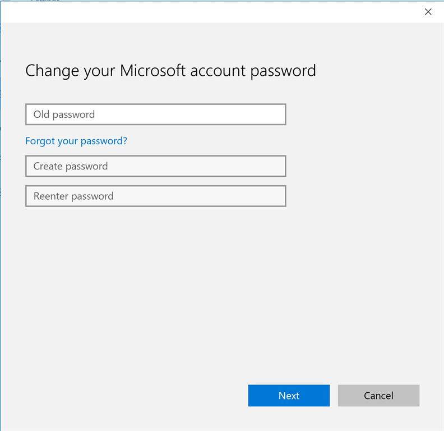Focus the Create password field
The width and height of the screenshot is (444, 431).
pyautogui.click(x=155, y=166)
